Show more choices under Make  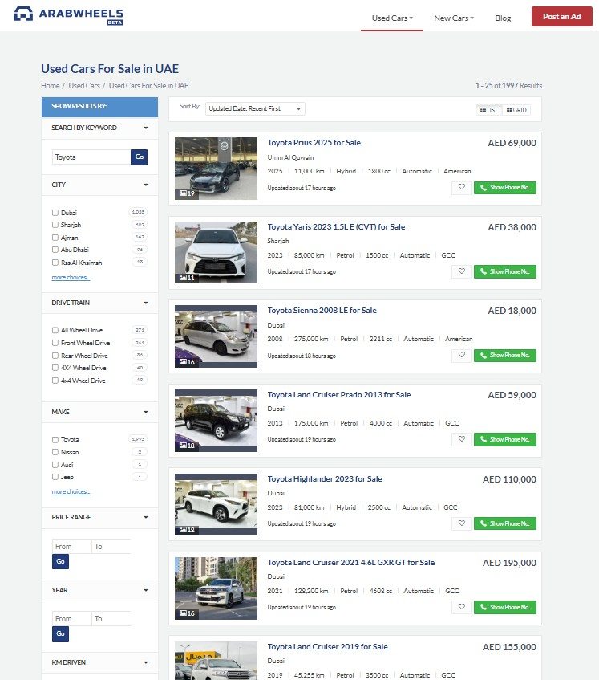[x=71, y=492]
